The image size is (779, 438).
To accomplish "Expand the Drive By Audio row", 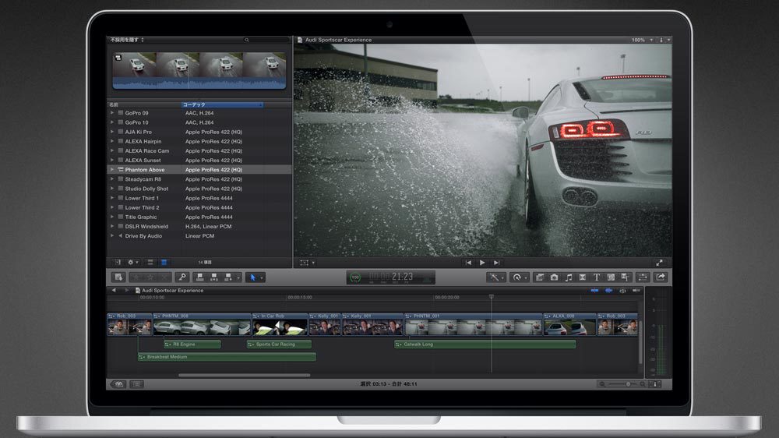I will click(x=111, y=235).
